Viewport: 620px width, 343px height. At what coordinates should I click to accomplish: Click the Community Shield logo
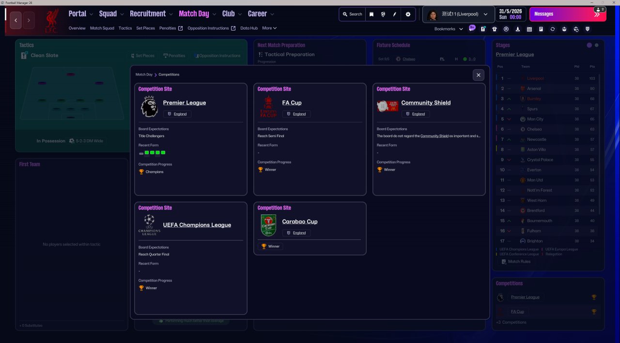click(388, 106)
